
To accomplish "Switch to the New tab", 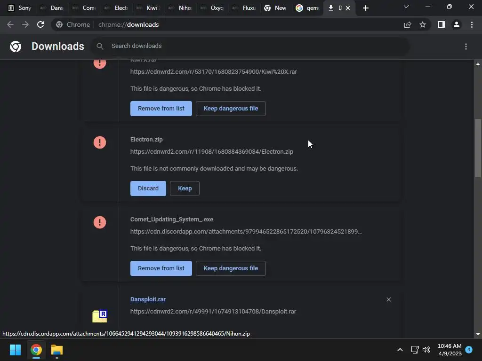I will point(276,8).
